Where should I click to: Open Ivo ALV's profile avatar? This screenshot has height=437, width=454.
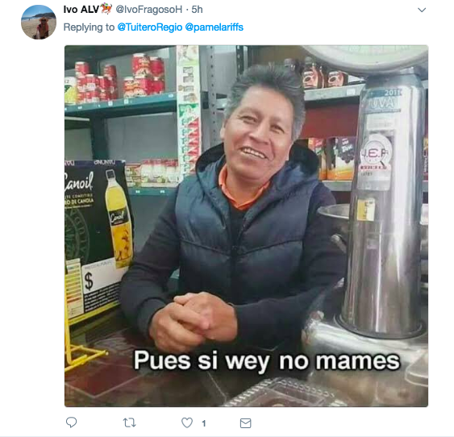click(39, 22)
